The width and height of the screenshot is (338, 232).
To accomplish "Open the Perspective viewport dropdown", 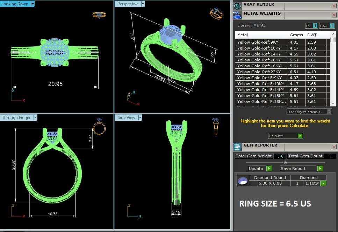I will point(143,4).
